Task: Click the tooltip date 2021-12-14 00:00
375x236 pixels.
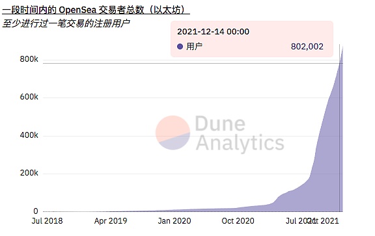Action: [x=213, y=31]
